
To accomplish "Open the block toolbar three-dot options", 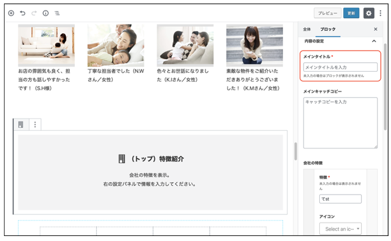I will coord(35,125).
